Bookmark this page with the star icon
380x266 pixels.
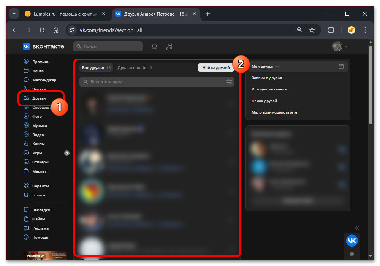pyautogui.click(x=312, y=30)
